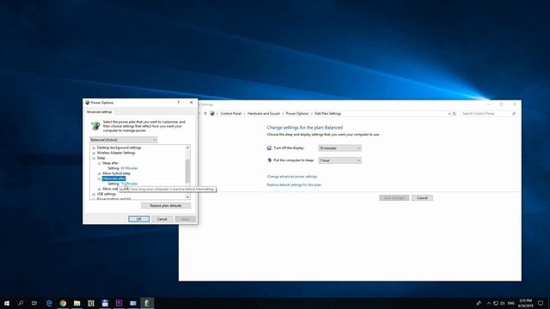Click the active green app on the taskbar
Viewport: 550px width, 309px height.
(x=147, y=303)
